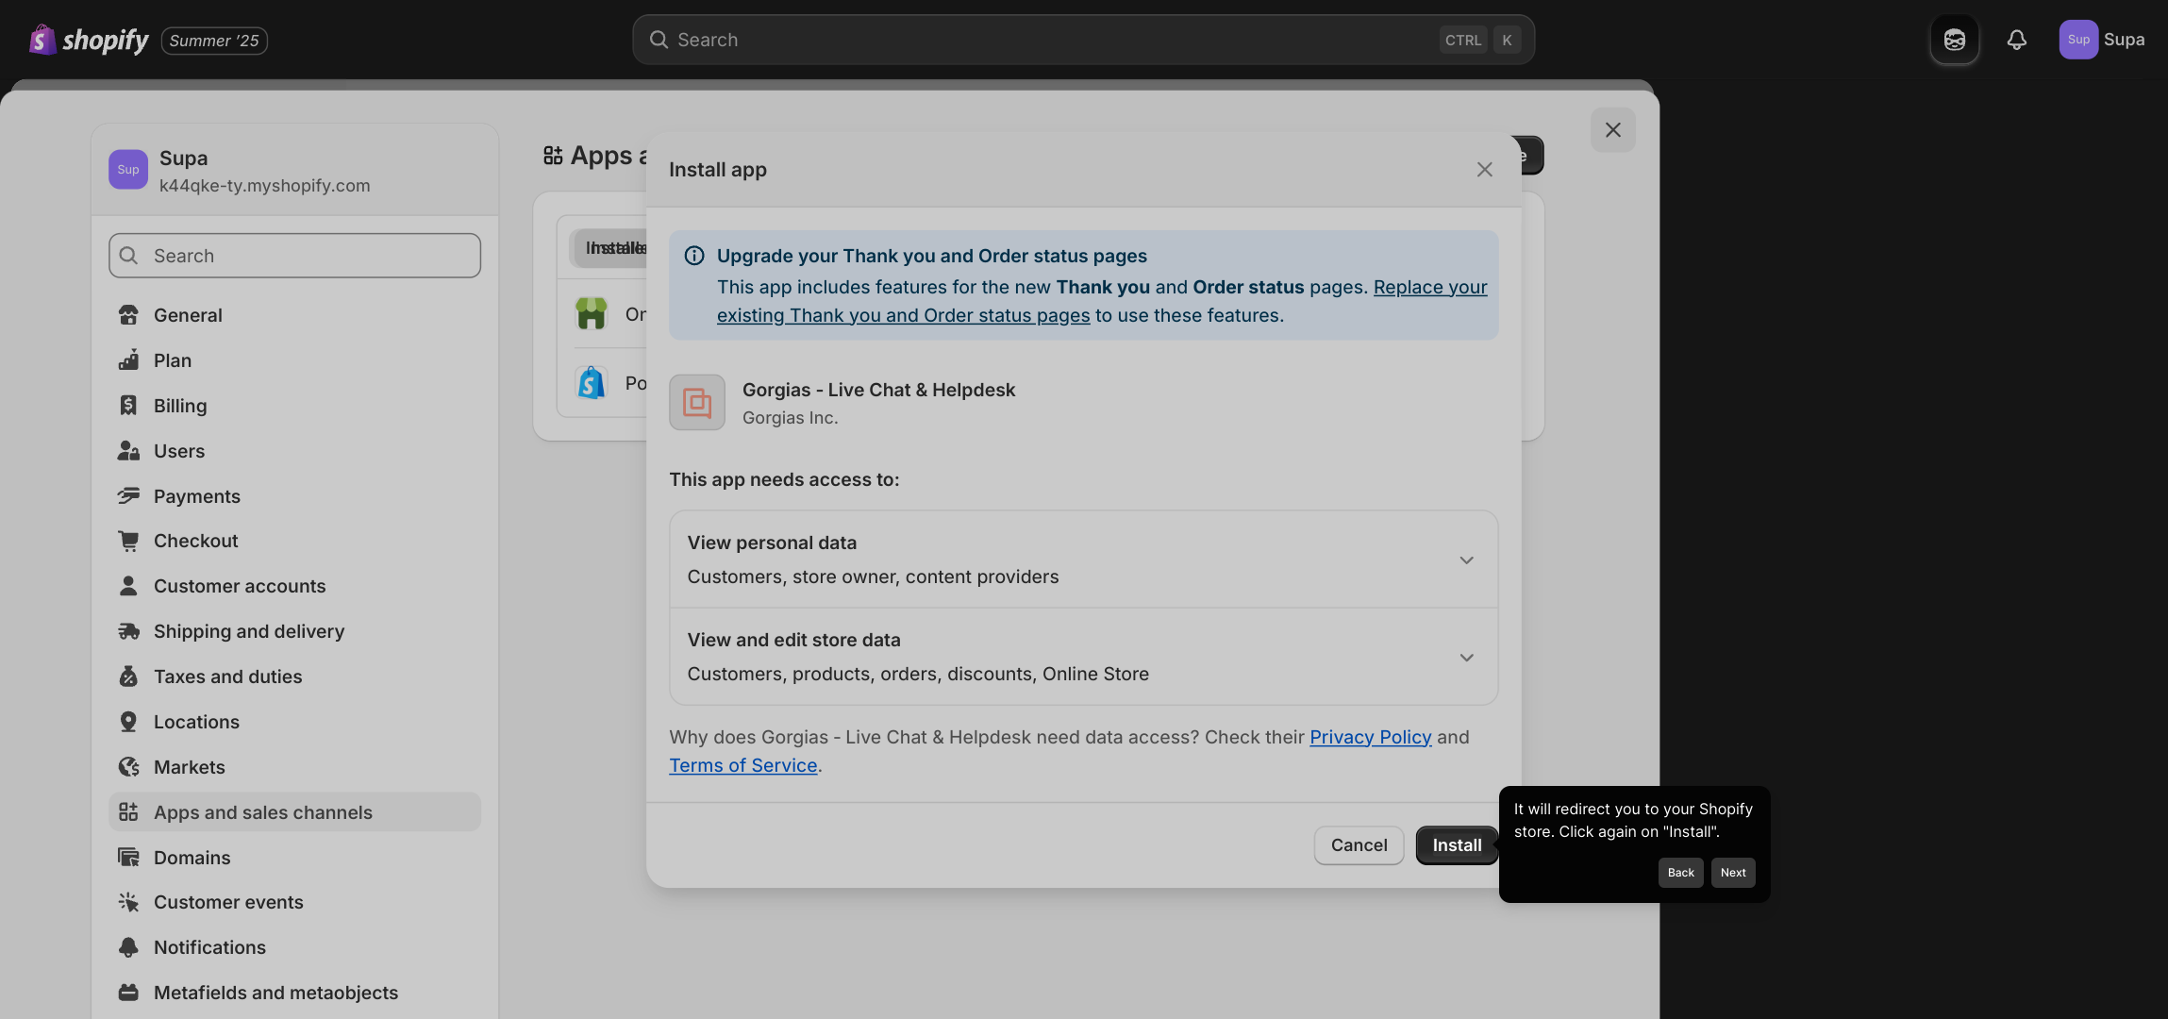Viewport: 2168px width, 1019px height.
Task: Click the Checkout cart icon
Action: tap(128, 541)
